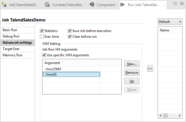Close the Run job tab

(164, 5)
